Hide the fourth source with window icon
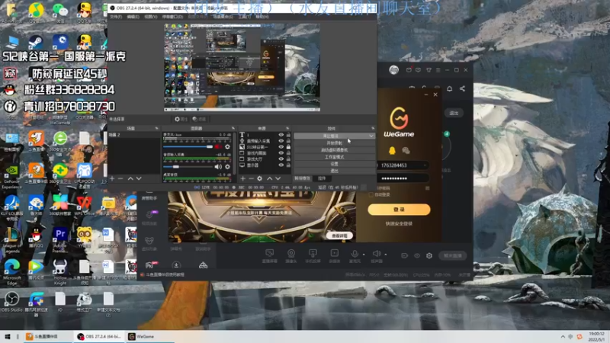The image size is (610, 343). (281, 153)
